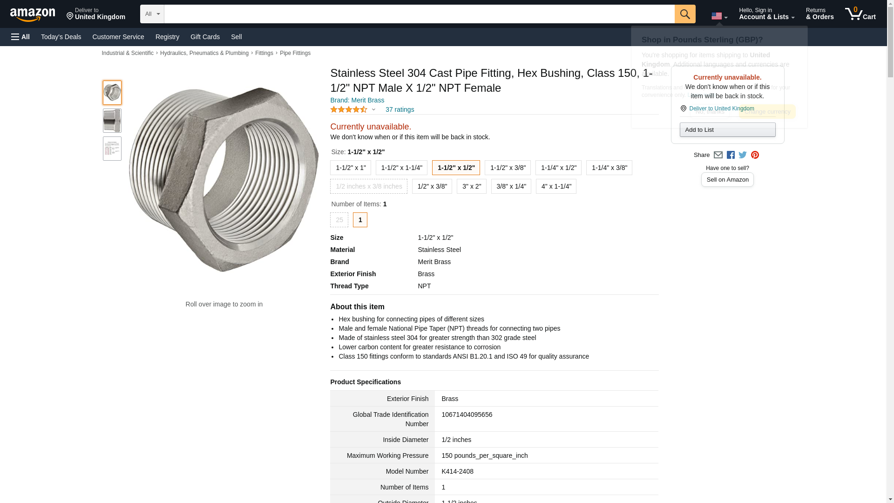This screenshot has width=894, height=503.
Task: Select the second product thumbnail image
Action: 112,121
